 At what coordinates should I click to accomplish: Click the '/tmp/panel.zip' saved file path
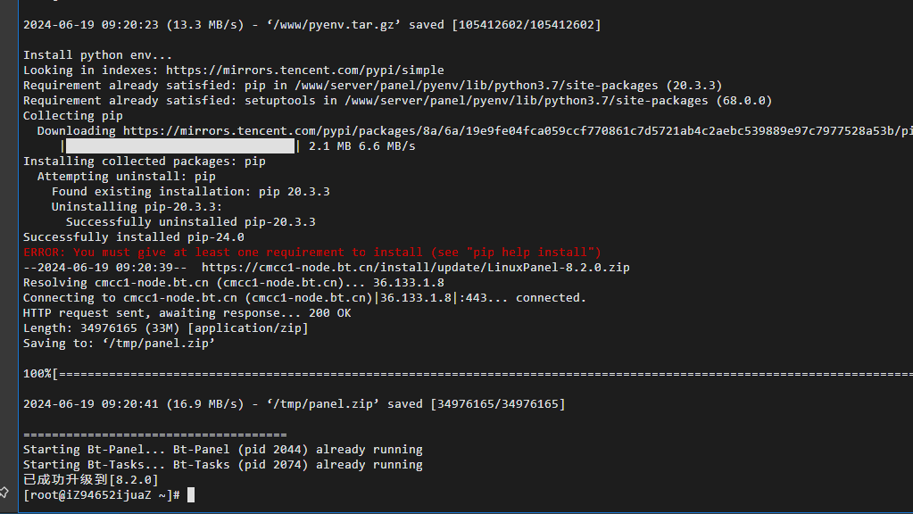pyautogui.click(x=323, y=404)
